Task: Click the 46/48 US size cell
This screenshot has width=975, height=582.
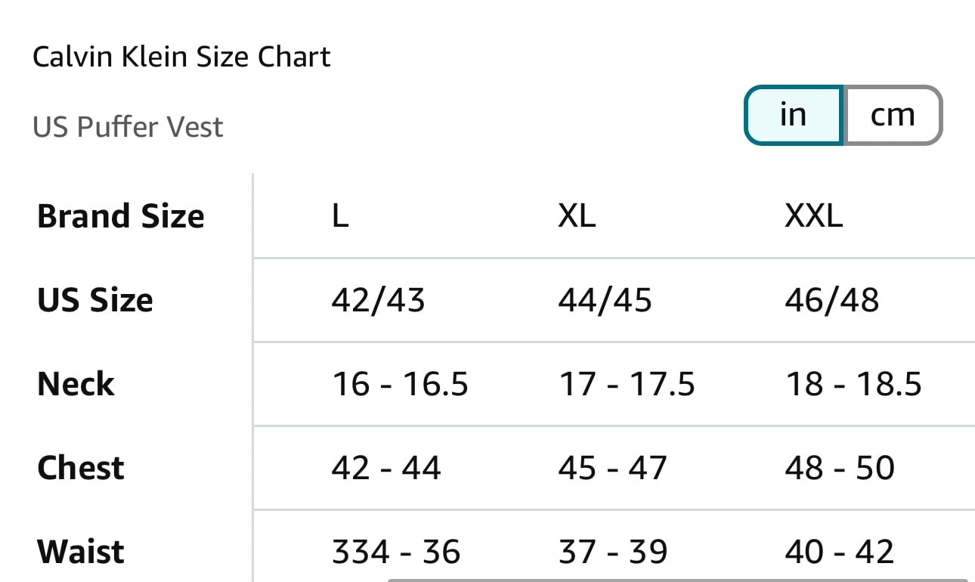Action: (832, 301)
